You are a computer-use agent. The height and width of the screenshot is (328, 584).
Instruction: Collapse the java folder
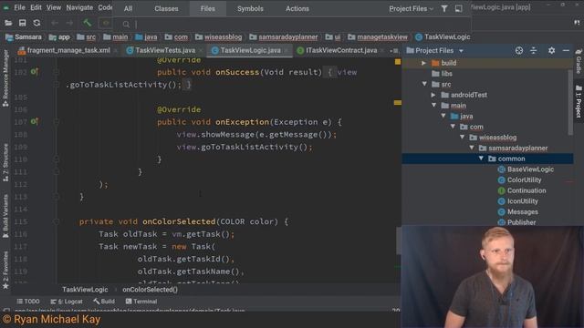tap(443, 117)
